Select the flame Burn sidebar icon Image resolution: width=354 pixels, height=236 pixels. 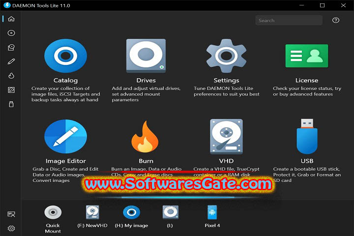click(11, 76)
